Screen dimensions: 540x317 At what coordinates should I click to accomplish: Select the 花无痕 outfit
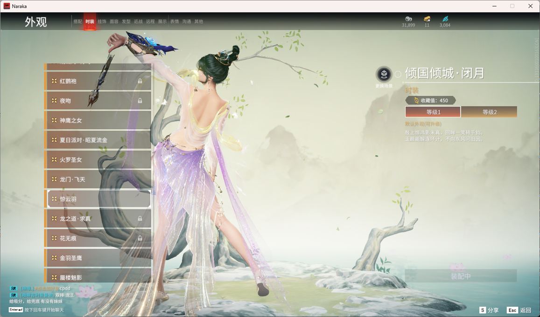(x=98, y=238)
